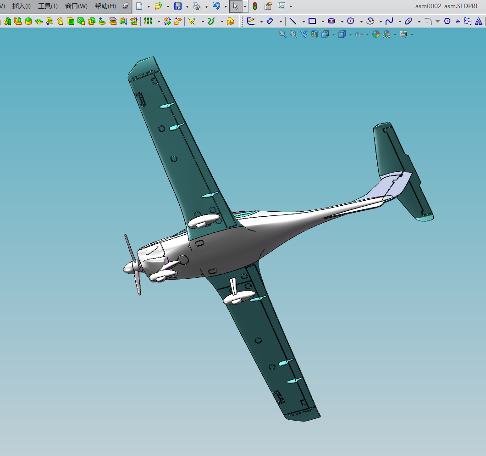This screenshot has height=456, width=486.
Task: Select the Smart Dimension tool
Action: coord(270,21)
